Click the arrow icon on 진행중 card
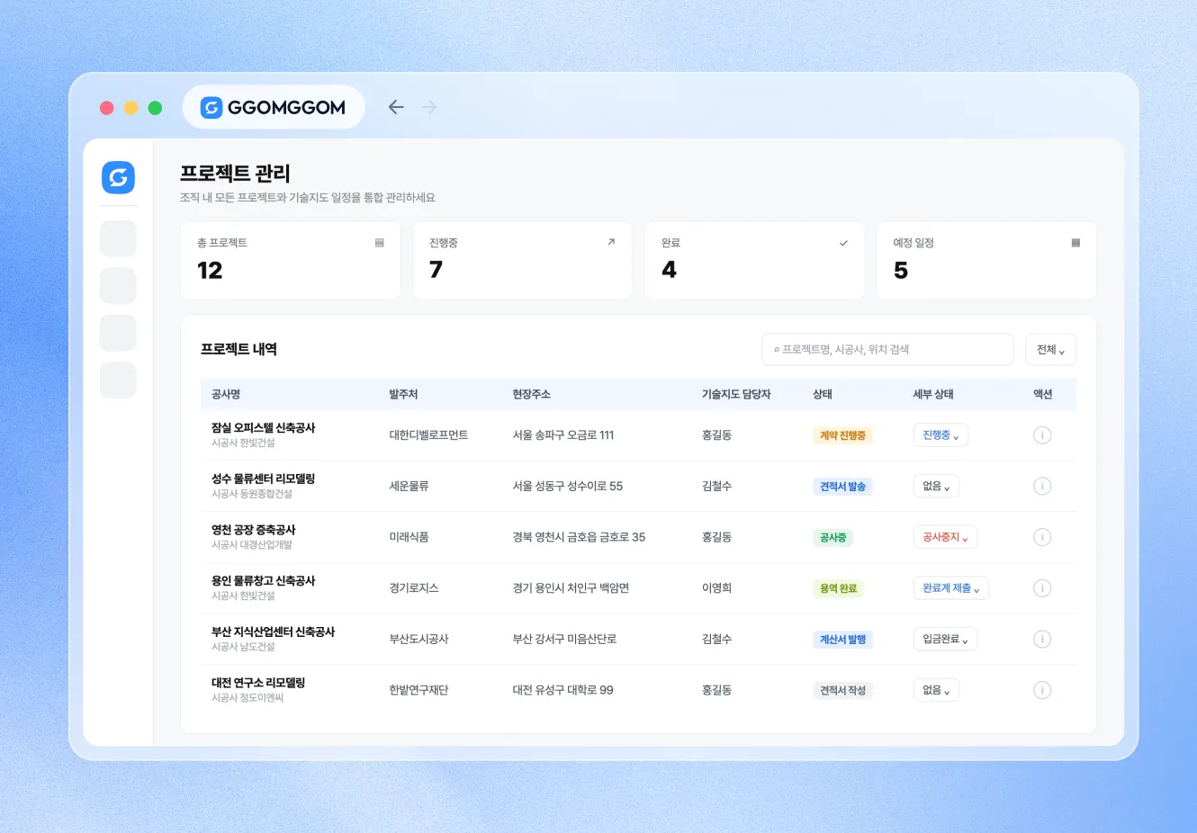Screen dimensions: 1197x833 click(611, 242)
